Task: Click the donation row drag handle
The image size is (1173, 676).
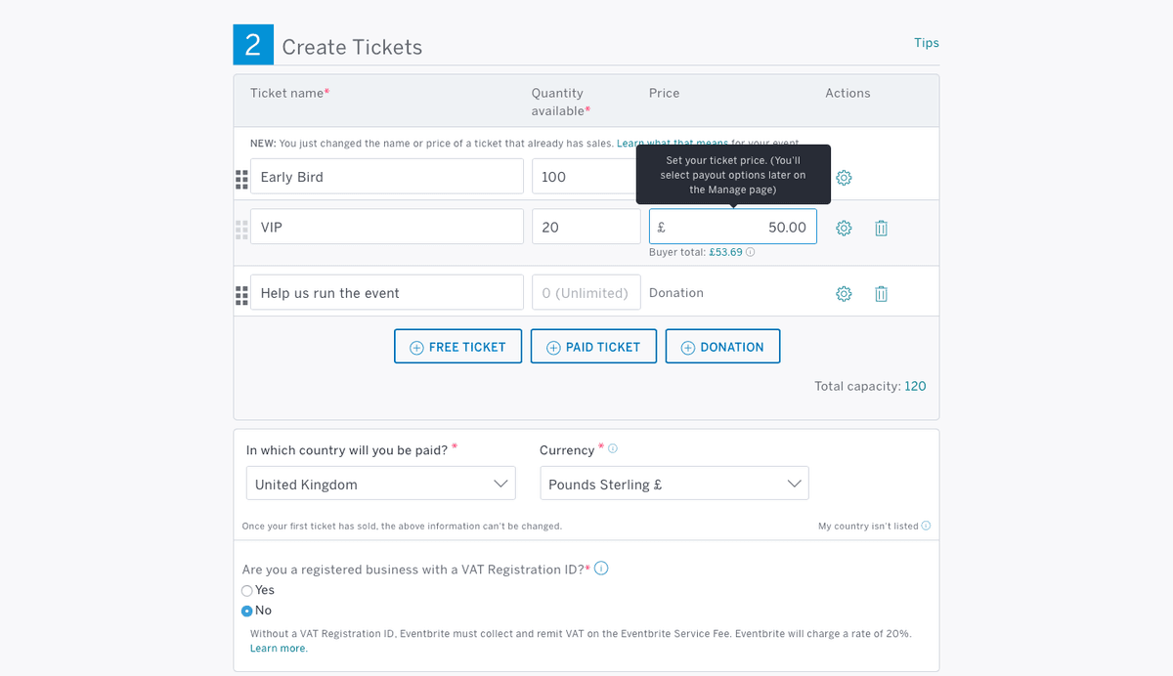Action: pyautogui.click(x=241, y=295)
